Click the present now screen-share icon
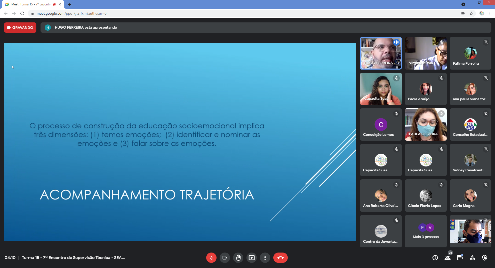 tap(252, 258)
